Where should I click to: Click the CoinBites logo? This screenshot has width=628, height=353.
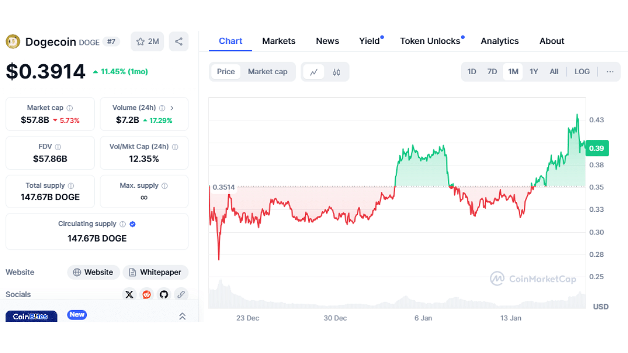pyautogui.click(x=31, y=316)
